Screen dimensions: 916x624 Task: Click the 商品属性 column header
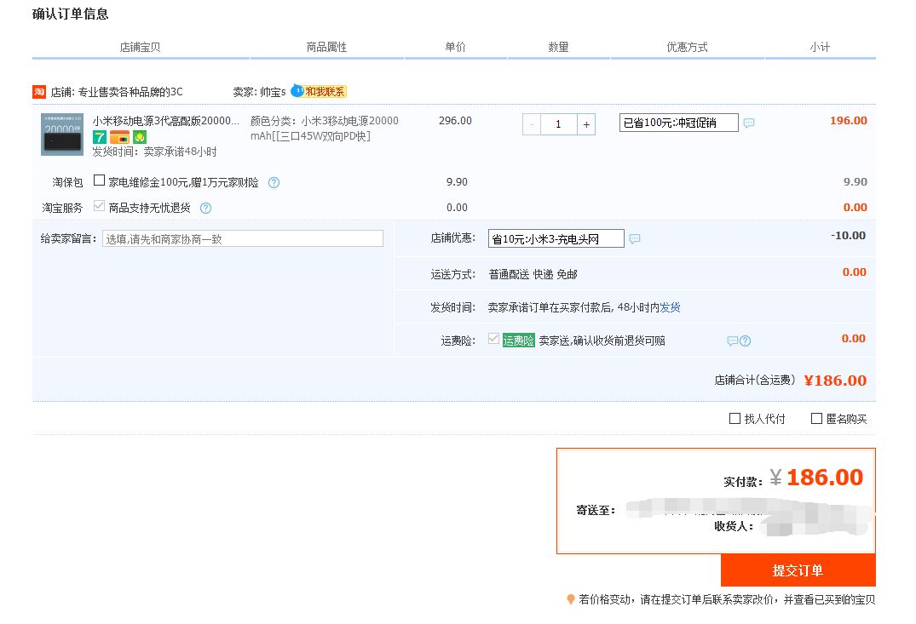tap(326, 47)
